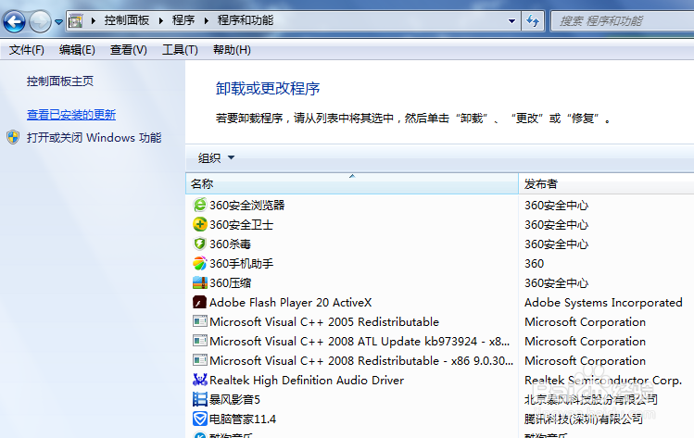Open the 文件(F) menu
The image size is (694, 438).
(x=27, y=50)
